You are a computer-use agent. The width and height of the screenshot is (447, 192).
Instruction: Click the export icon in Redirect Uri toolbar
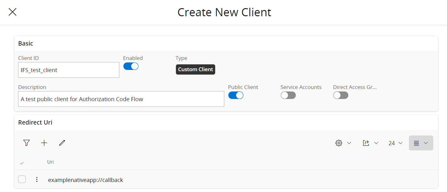click(366, 143)
